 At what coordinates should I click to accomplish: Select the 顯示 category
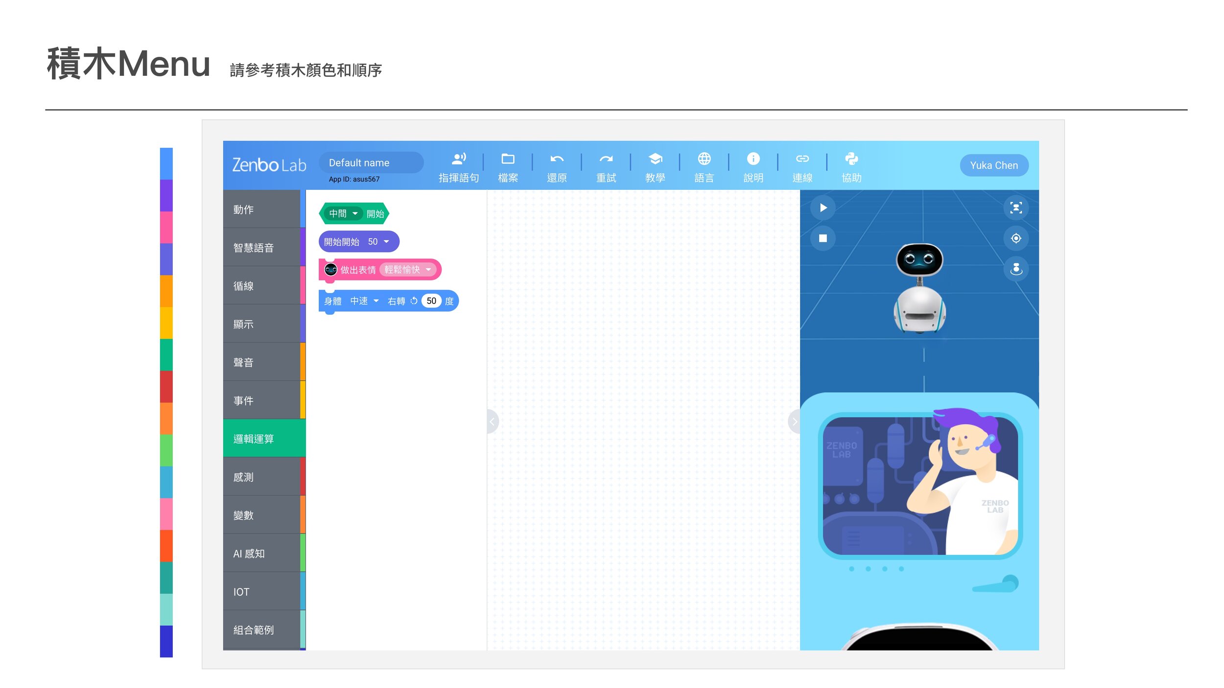point(264,323)
